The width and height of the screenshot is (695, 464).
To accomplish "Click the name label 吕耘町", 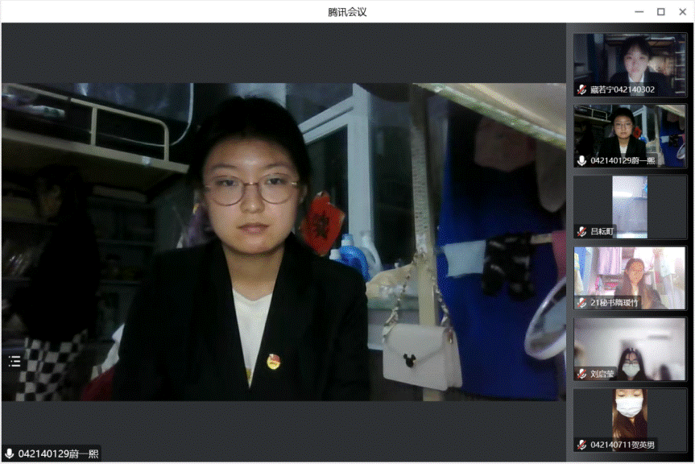I will pyautogui.click(x=602, y=231).
